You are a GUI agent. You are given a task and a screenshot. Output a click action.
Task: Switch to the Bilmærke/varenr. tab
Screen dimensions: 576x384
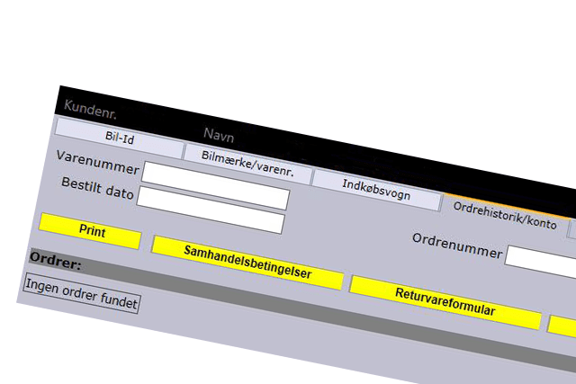[247, 162]
